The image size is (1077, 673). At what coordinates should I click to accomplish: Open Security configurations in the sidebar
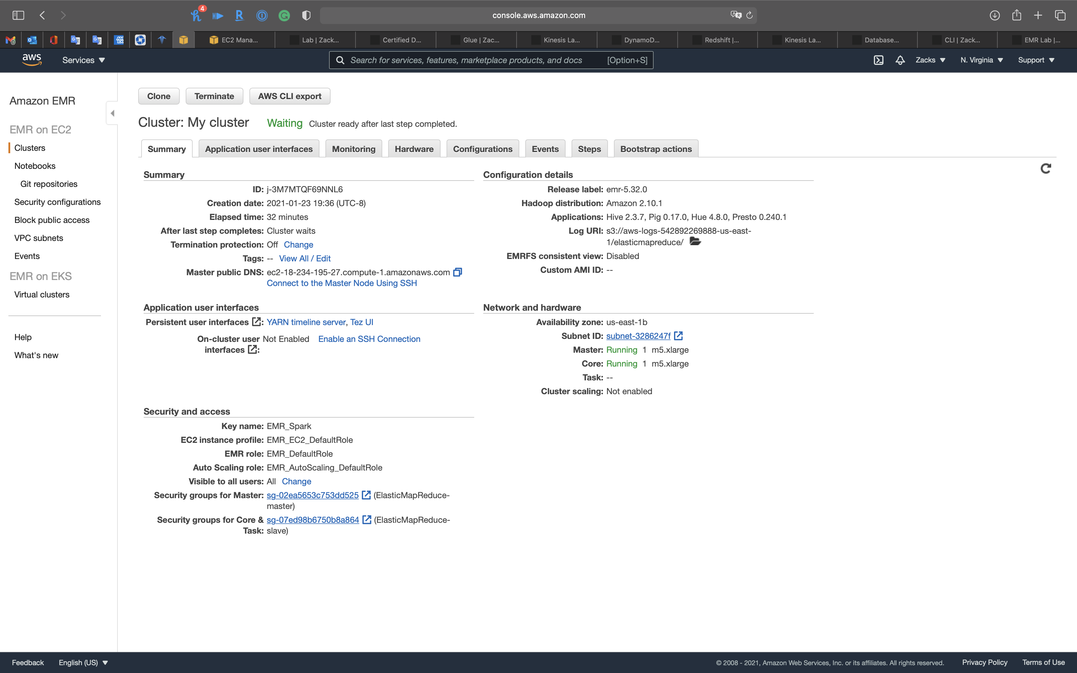pyautogui.click(x=57, y=202)
